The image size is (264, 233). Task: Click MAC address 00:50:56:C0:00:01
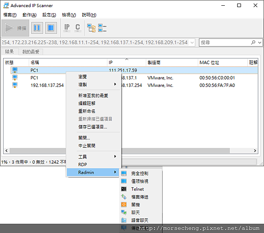coord(217,78)
